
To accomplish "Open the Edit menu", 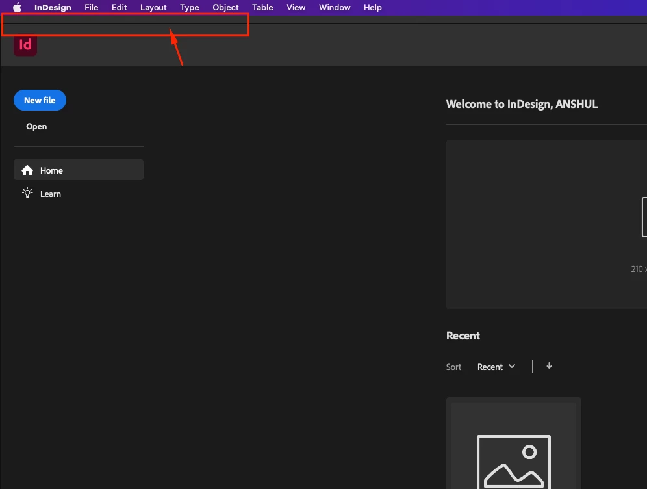I will coord(120,7).
